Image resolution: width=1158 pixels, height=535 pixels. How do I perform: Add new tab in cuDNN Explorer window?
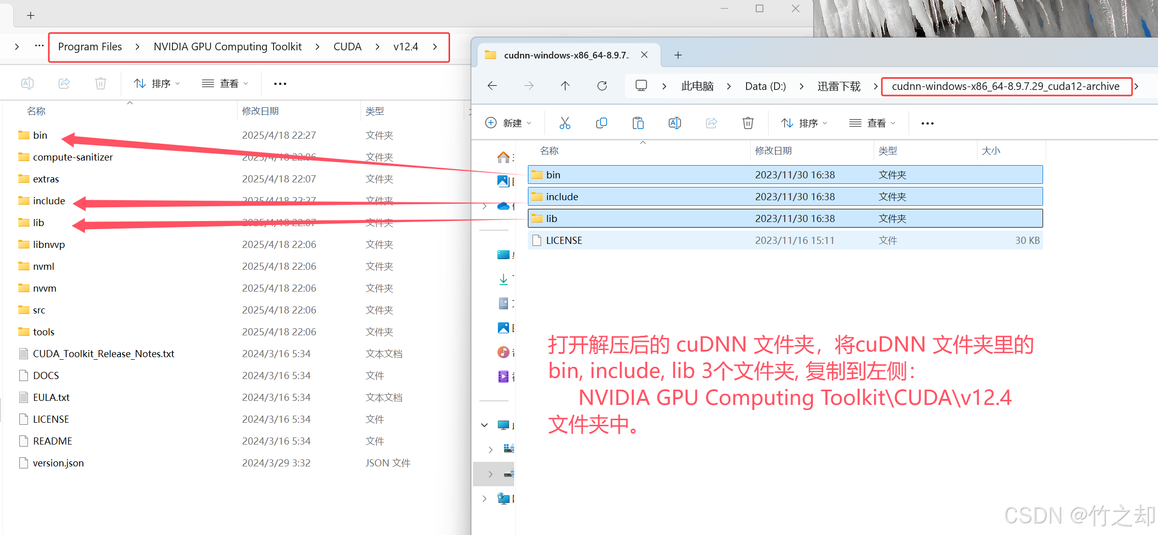point(678,55)
